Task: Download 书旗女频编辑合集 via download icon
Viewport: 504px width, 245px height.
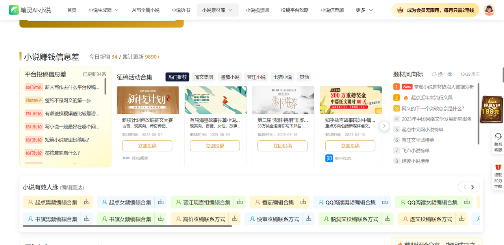Action: 161,219
